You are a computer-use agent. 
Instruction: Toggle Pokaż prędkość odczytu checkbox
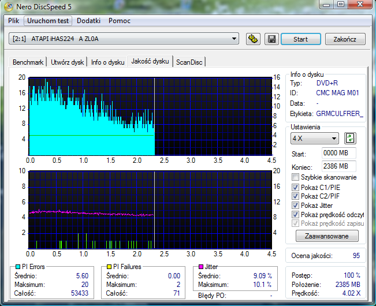[x=296, y=214]
